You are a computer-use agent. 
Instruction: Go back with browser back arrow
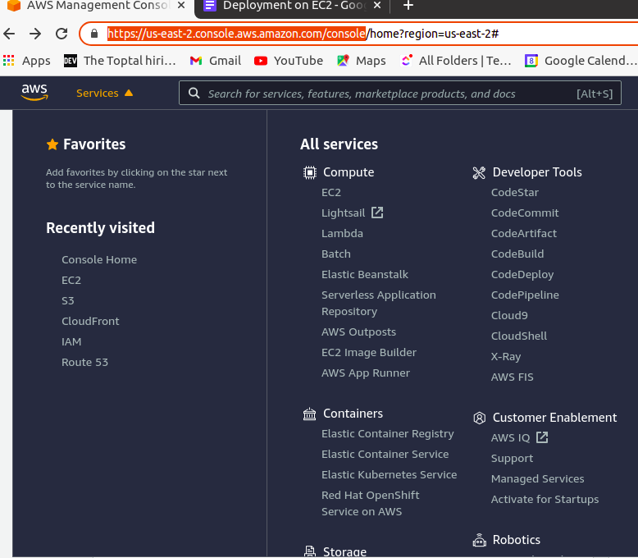(9, 34)
